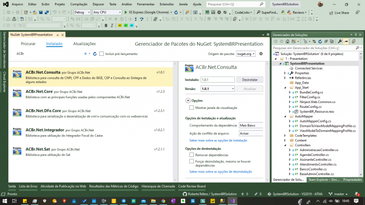Click Home icon in Solution Explorer toolbar
The image size is (365, 205).
pos(287,41)
